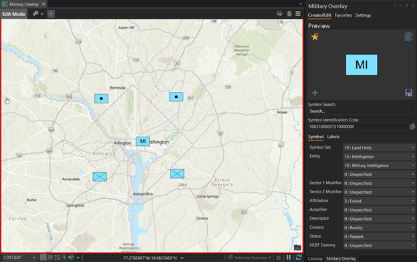
Task: Open the map scale 1:317,637 dropdown
Action: (19, 257)
